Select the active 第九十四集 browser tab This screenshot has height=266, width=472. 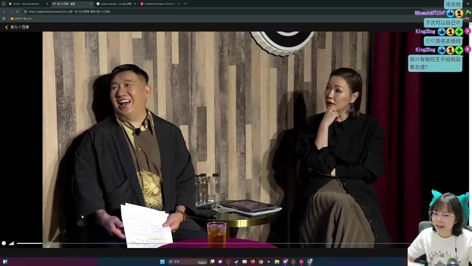(72, 4)
